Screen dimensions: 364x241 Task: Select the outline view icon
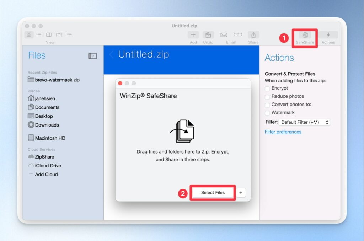pyautogui.click(x=69, y=34)
